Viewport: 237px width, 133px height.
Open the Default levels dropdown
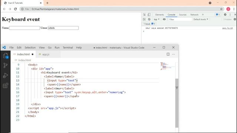tap(201, 19)
